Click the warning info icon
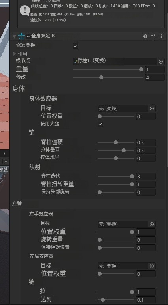This screenshot has width=168, height=305. coord(25,11)
